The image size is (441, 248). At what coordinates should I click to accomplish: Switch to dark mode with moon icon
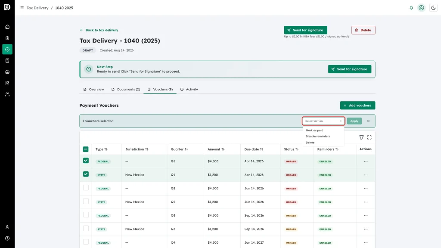coord(433,8)
